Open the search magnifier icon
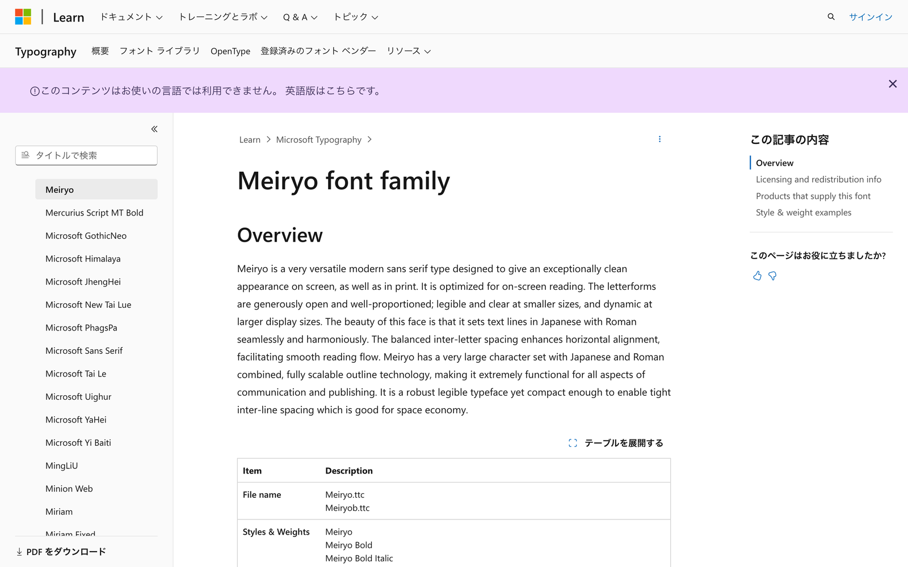908x567 pixels. point(831,17)
